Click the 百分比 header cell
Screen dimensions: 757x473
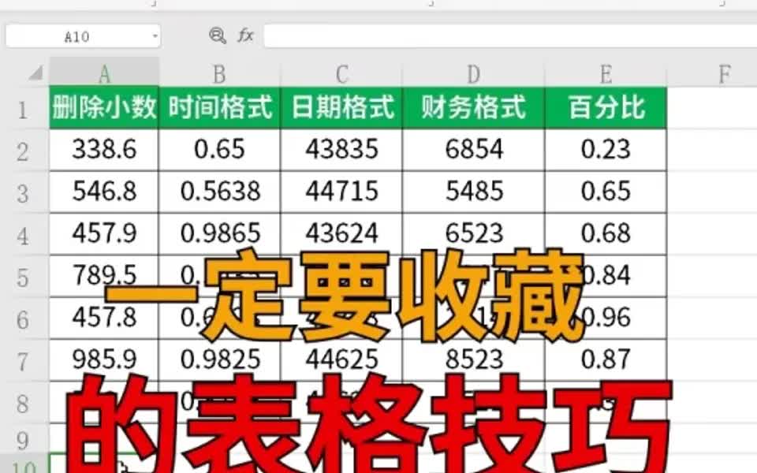point(606,108)
